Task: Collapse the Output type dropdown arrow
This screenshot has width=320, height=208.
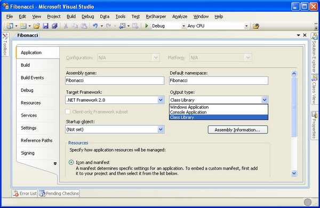Action: tap(265, 100)
